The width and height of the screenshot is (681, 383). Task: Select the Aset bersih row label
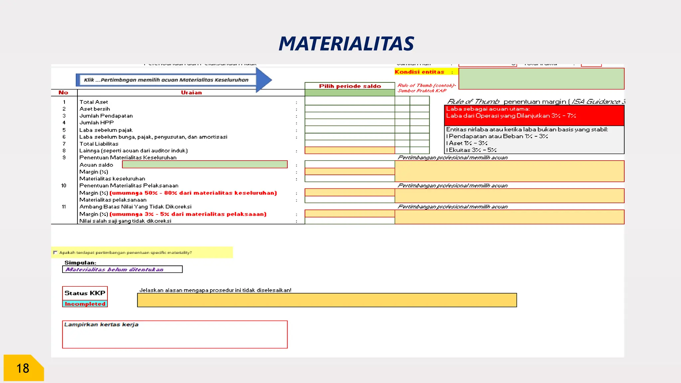[95, 109]
